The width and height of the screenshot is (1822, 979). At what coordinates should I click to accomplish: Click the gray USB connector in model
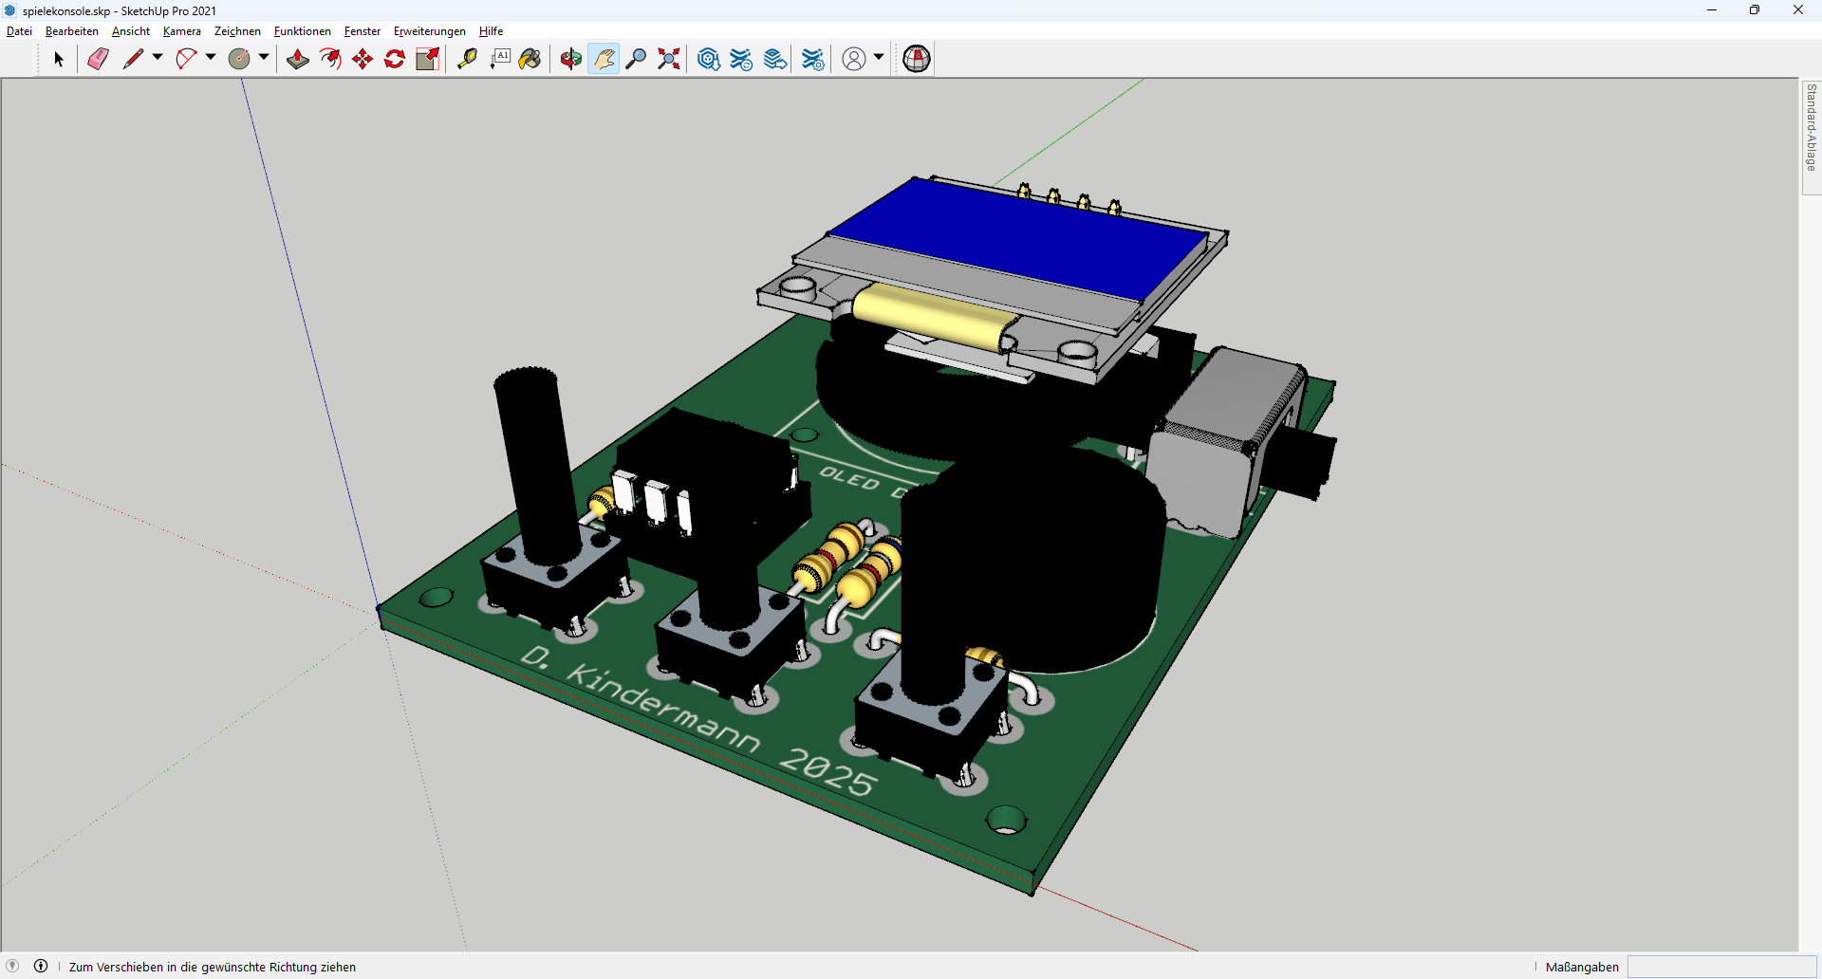click(x=1229, y=441)
